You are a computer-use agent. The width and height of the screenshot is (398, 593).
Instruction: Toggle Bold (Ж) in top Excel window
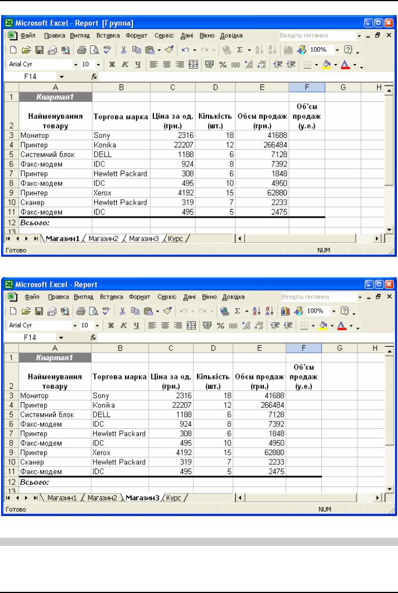pos(112,65)
